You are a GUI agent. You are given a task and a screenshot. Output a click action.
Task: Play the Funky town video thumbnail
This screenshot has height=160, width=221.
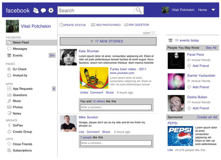pos(94,78)
